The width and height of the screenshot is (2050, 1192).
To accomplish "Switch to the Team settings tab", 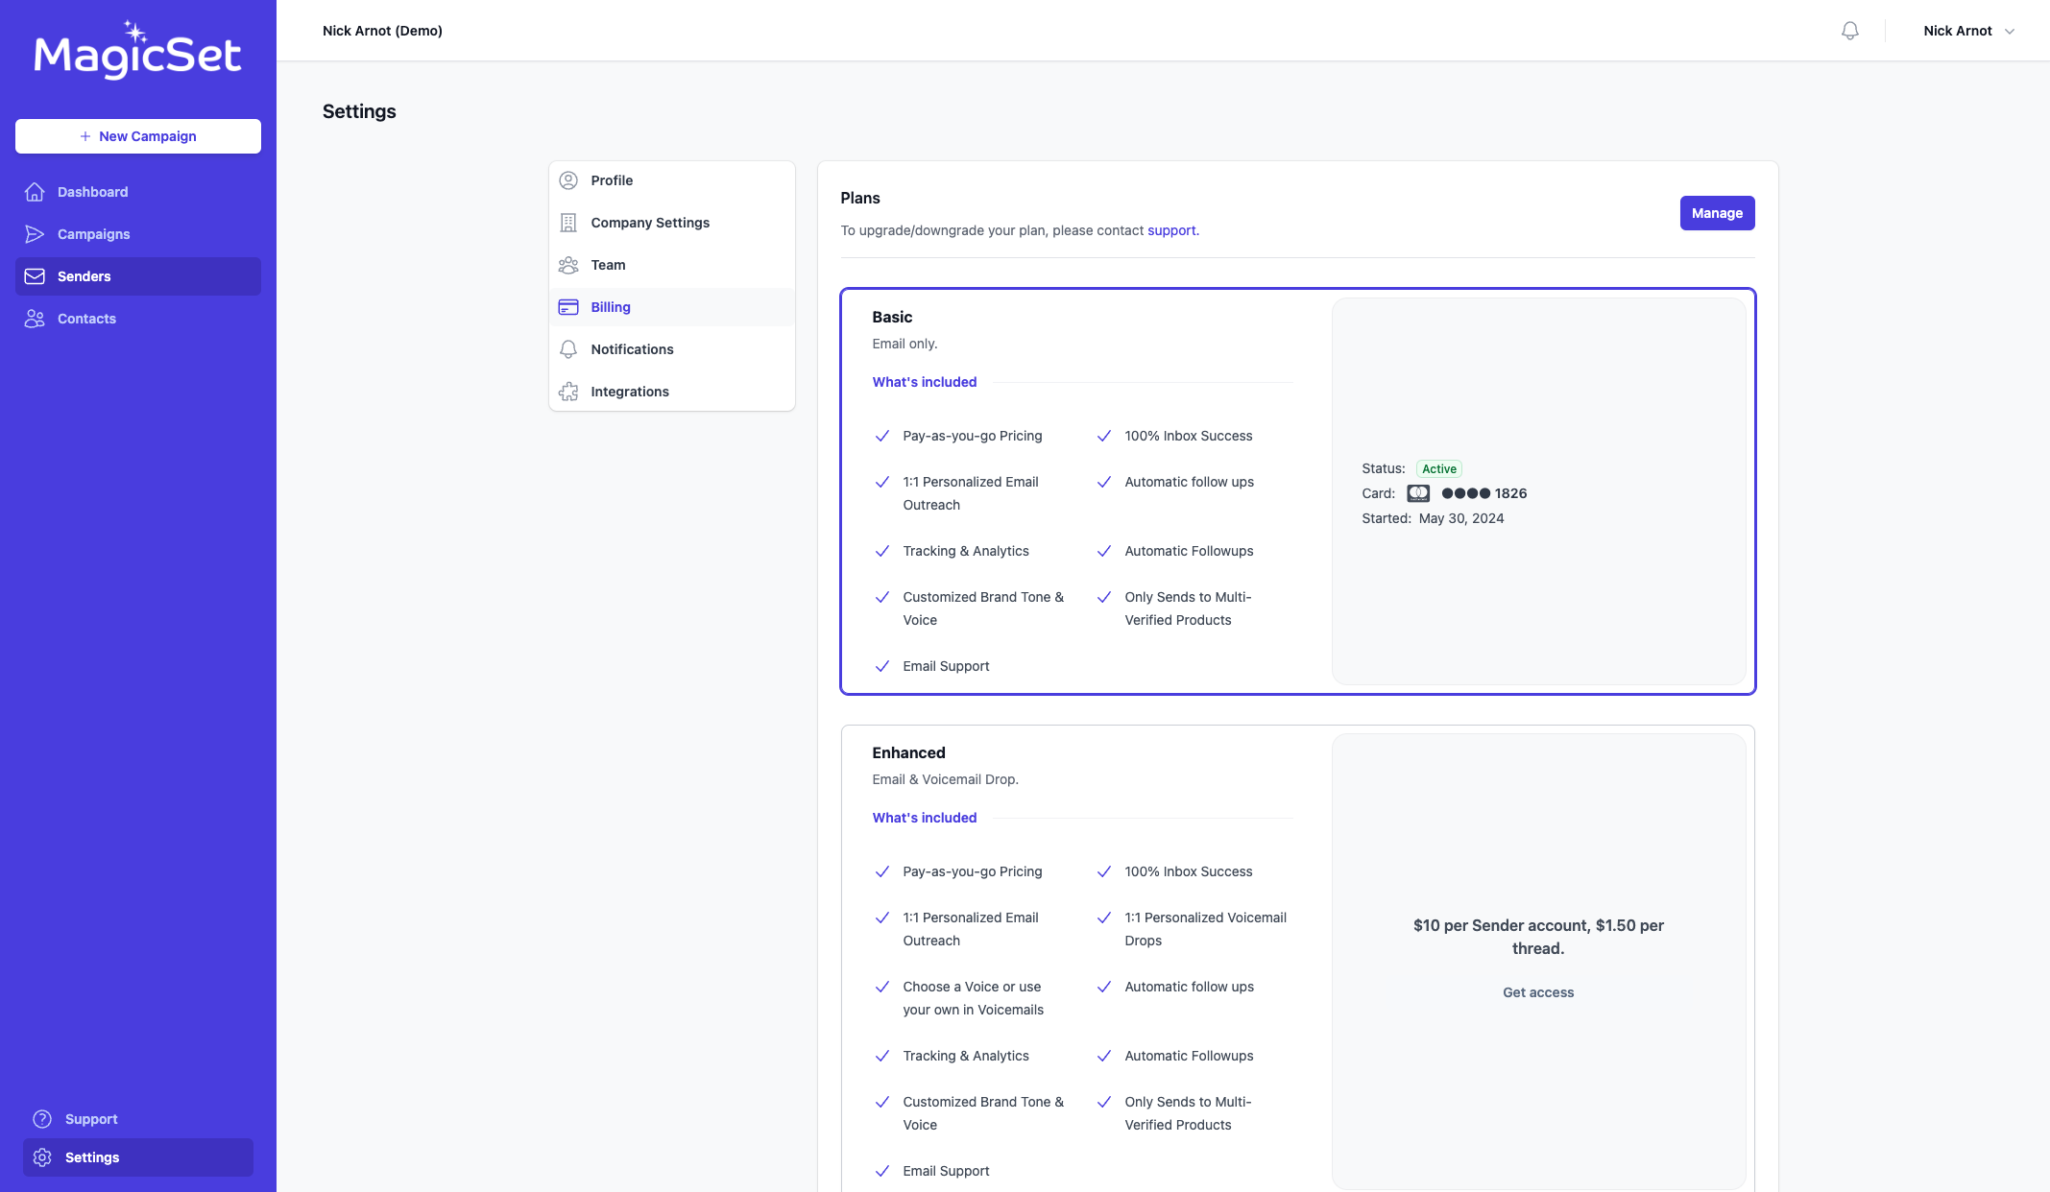I will pos(672,265).
